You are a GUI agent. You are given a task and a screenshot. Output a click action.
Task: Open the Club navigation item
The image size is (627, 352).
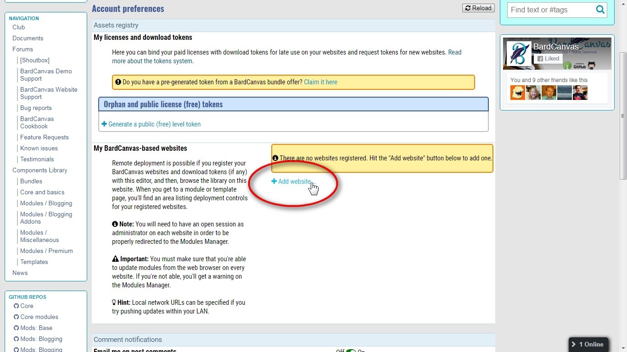(x=19, y=27)
